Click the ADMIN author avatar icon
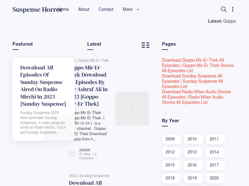The width and height of the screenshot is (249, 186). (72, 154)
